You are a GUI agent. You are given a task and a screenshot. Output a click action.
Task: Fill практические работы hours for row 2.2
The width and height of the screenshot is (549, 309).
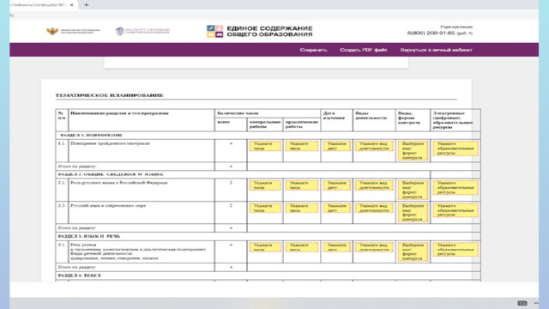coord(301,208)
